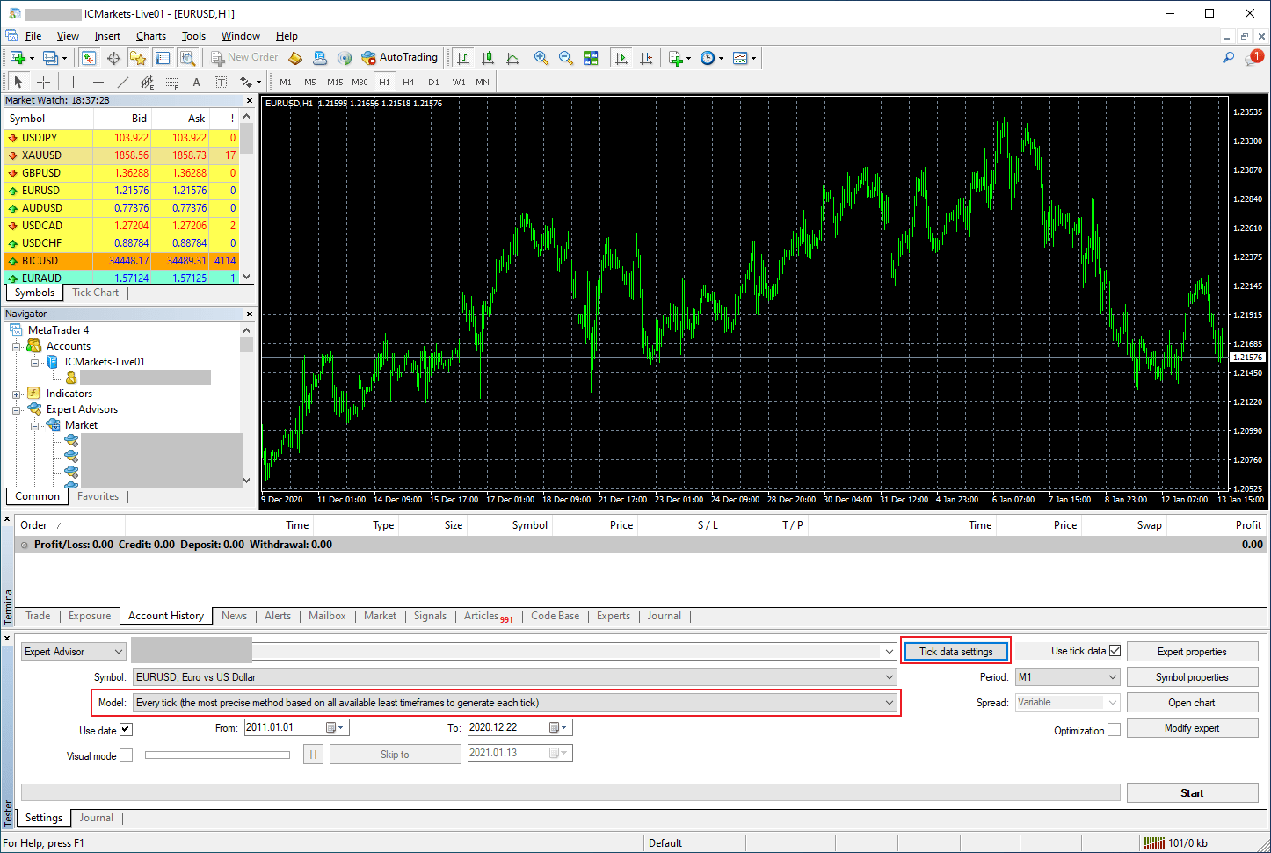
Task: Toggle chart Auto Scroll icon
Action: click(621, 58)
